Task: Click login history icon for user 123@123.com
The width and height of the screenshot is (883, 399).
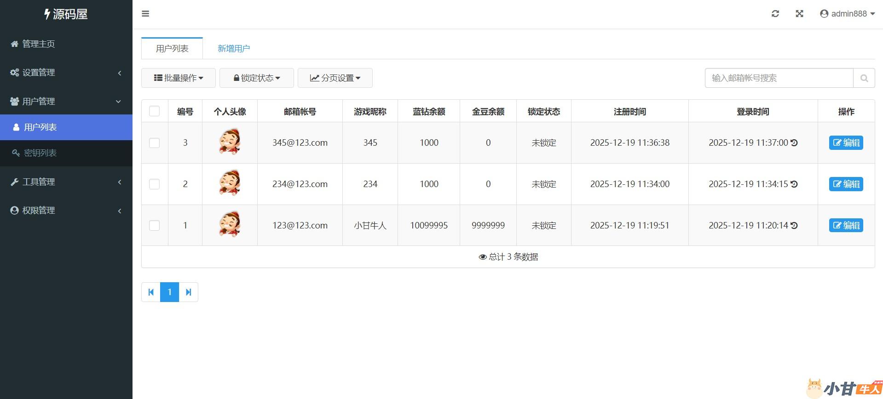Action: 794,226
